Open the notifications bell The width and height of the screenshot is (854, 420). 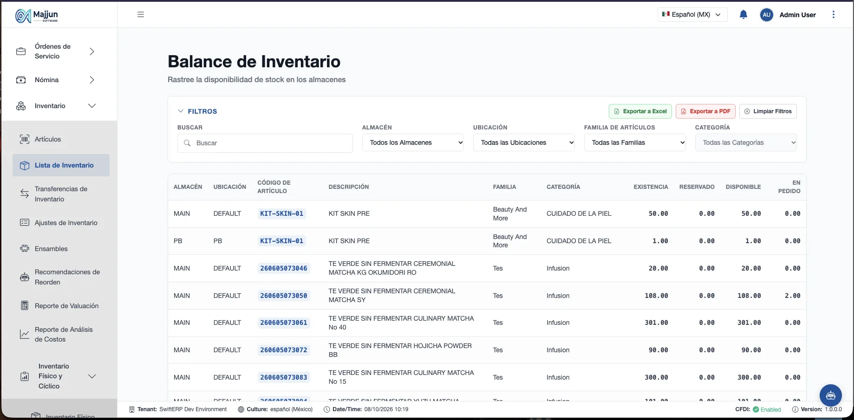743,14
